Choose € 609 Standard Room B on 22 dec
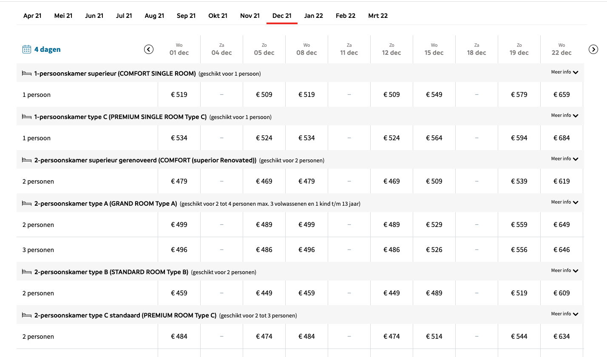 pyautogui.click(x=562, y=293)
